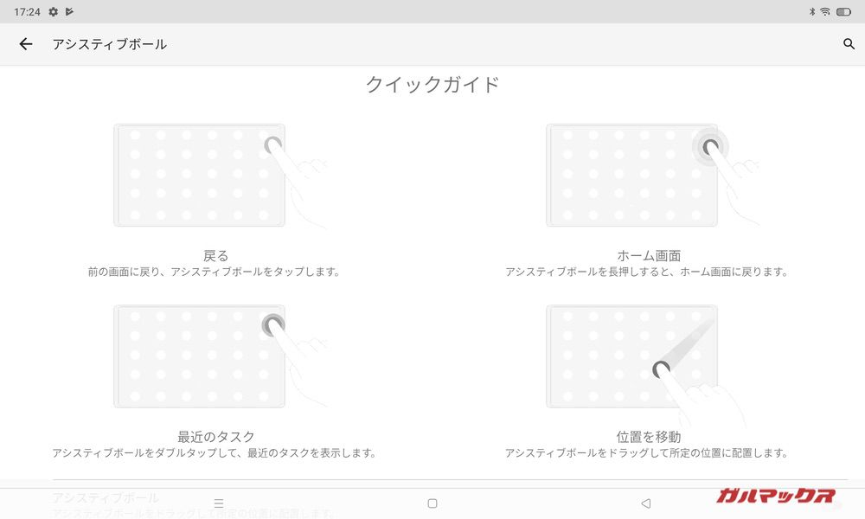865x519 pixels.
Task: Tap the Wi-Fi status icon
Action: [824, 11]
